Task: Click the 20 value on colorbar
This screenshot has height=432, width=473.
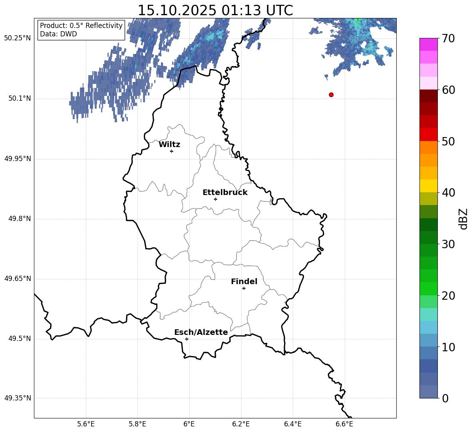Action: 448,295
